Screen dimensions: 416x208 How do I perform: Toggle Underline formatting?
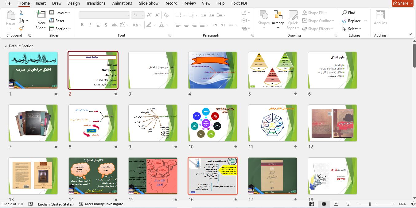[x=98, y=25]
